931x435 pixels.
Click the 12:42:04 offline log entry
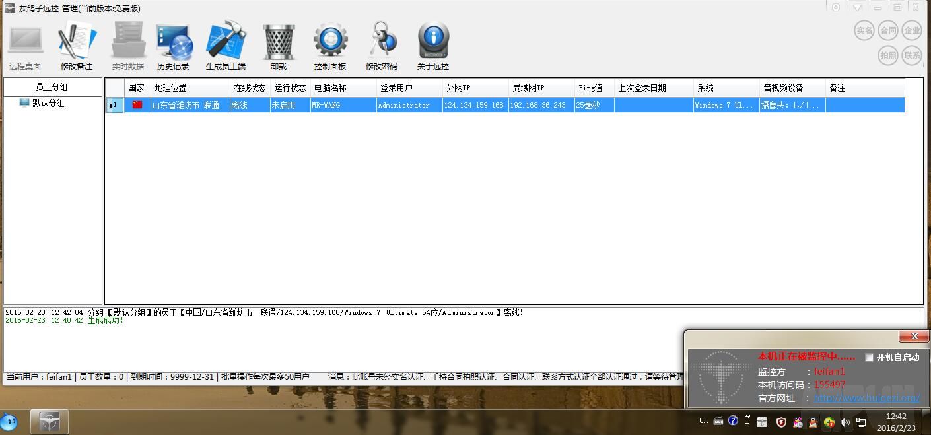264,312
